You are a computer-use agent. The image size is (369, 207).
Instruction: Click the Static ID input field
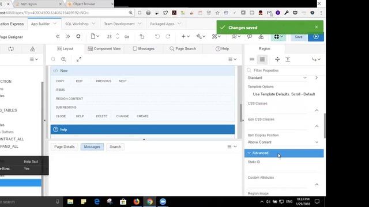(x=283, y=168)
